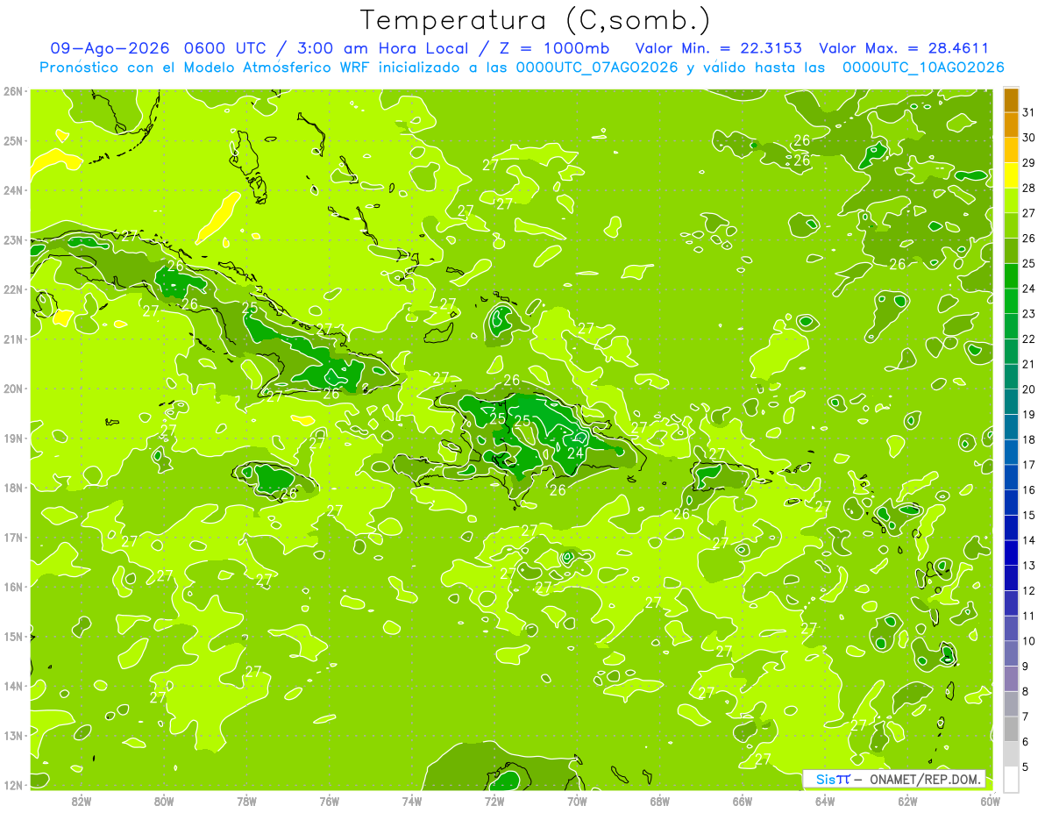
Task: Click the 24 contour label over Hispaniola
Action: pyautogui.click(x=576, y=453)
